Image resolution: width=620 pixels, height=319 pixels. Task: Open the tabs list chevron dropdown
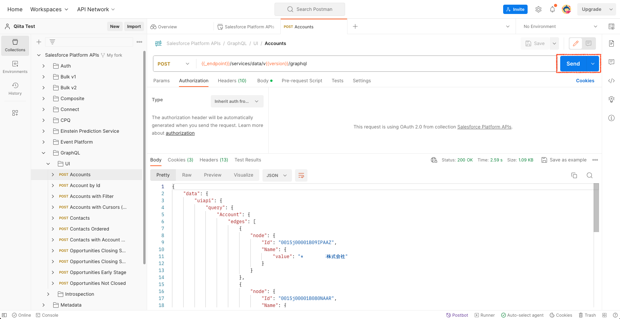(x=508, y=26)
